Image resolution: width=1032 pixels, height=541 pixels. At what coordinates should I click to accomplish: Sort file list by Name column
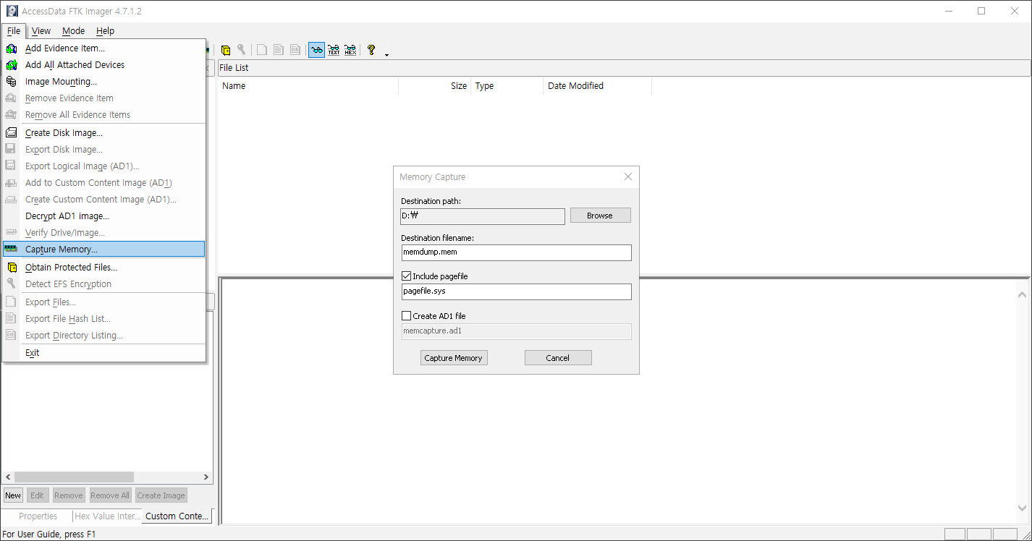(x=308, y=86)
